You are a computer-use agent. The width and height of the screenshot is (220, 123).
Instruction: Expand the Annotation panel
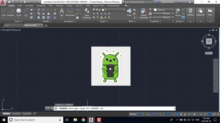click(x=70, y=21)
